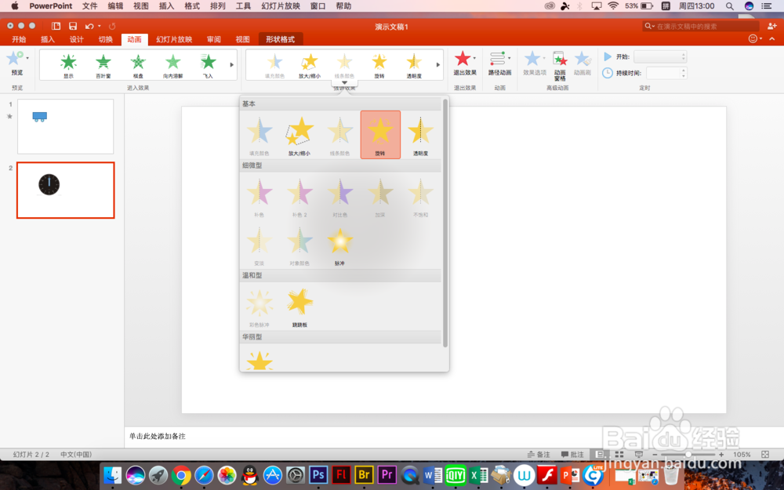Select the 向内溶解 entrance effect
This screenshot has height=490, width=784.
coord(173,66)
